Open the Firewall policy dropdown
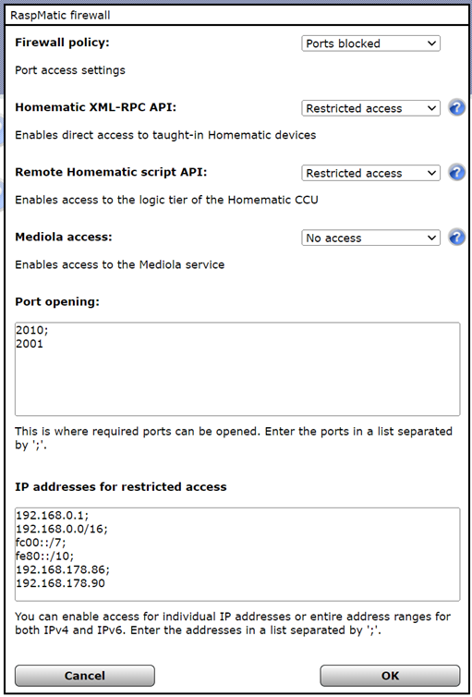Viewport: 472px width, 697px height. tap(370, 43)
